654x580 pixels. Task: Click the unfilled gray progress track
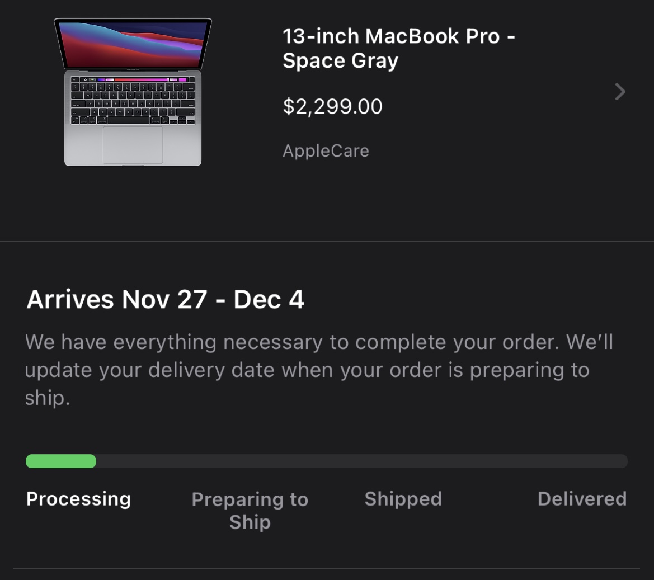pyautogui.click(x=361, y=461)
